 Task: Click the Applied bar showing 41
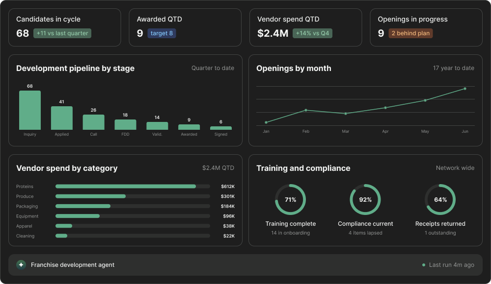[62, 118]
